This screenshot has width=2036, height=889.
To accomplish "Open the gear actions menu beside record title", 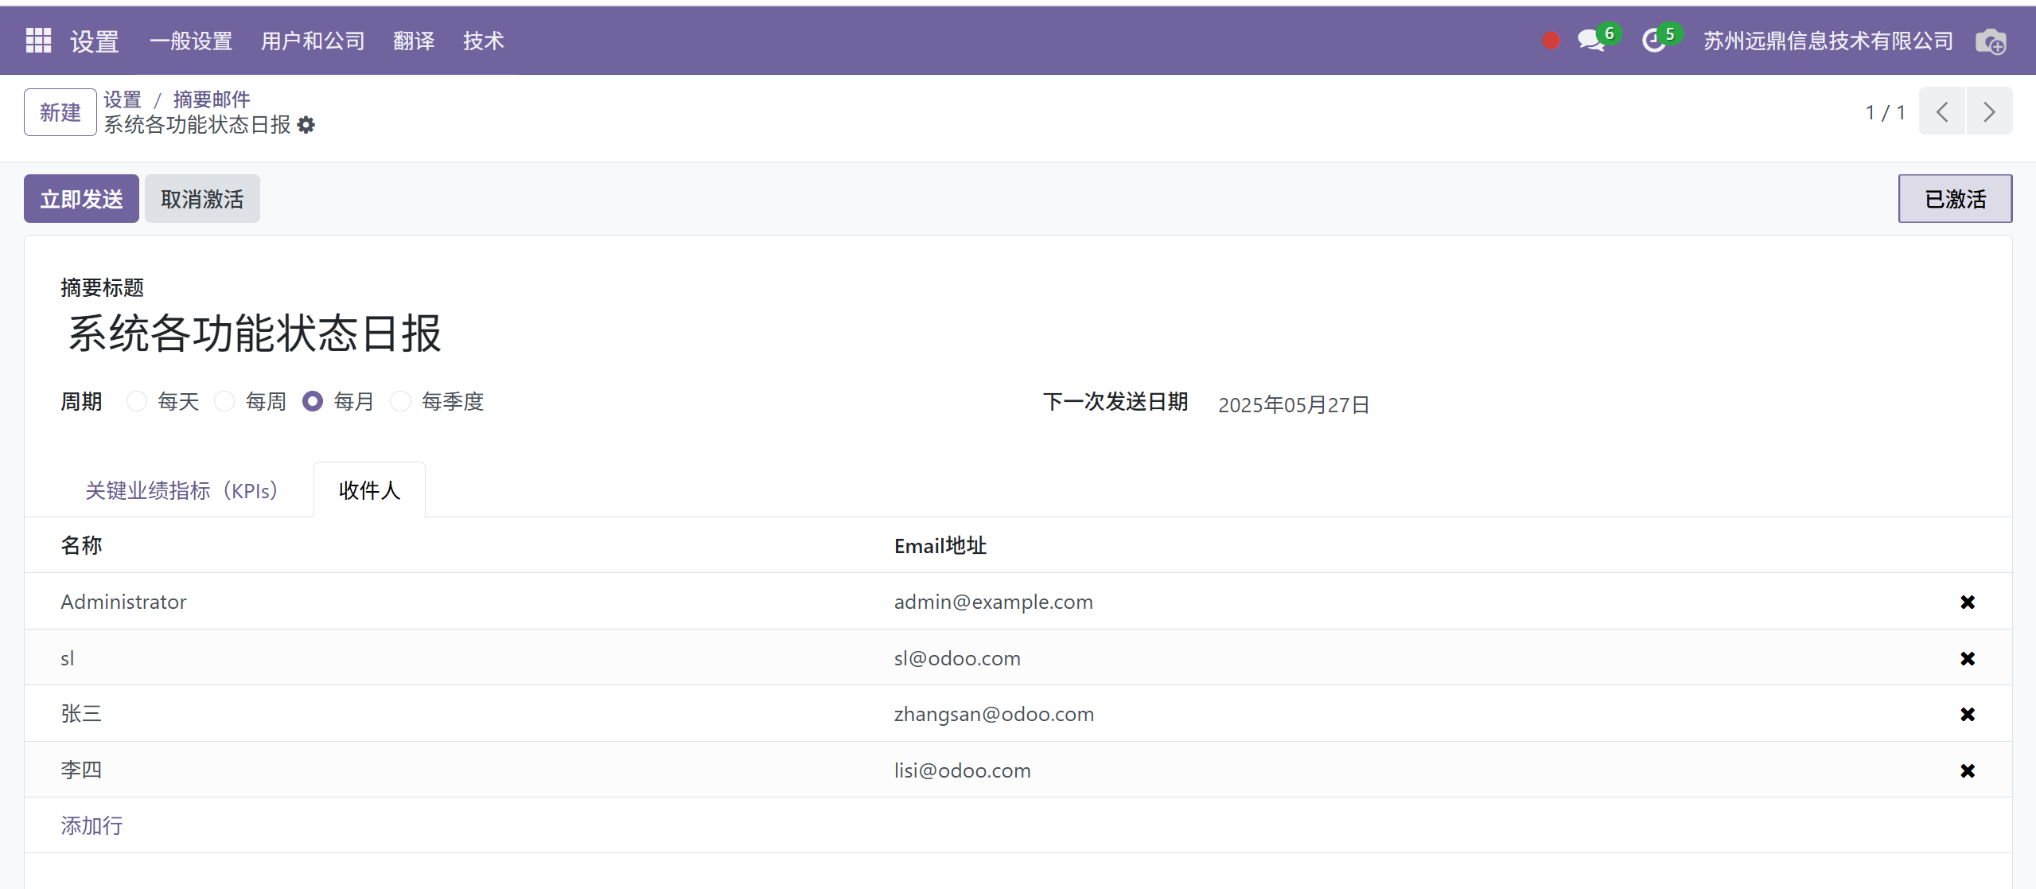I will pyautogui.click(x=306, y=125).
